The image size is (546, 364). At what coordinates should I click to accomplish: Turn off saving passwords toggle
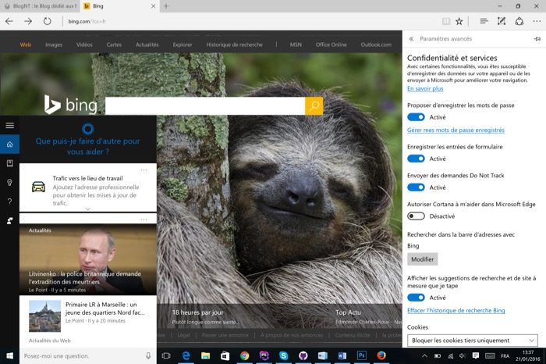click(416, 117)
